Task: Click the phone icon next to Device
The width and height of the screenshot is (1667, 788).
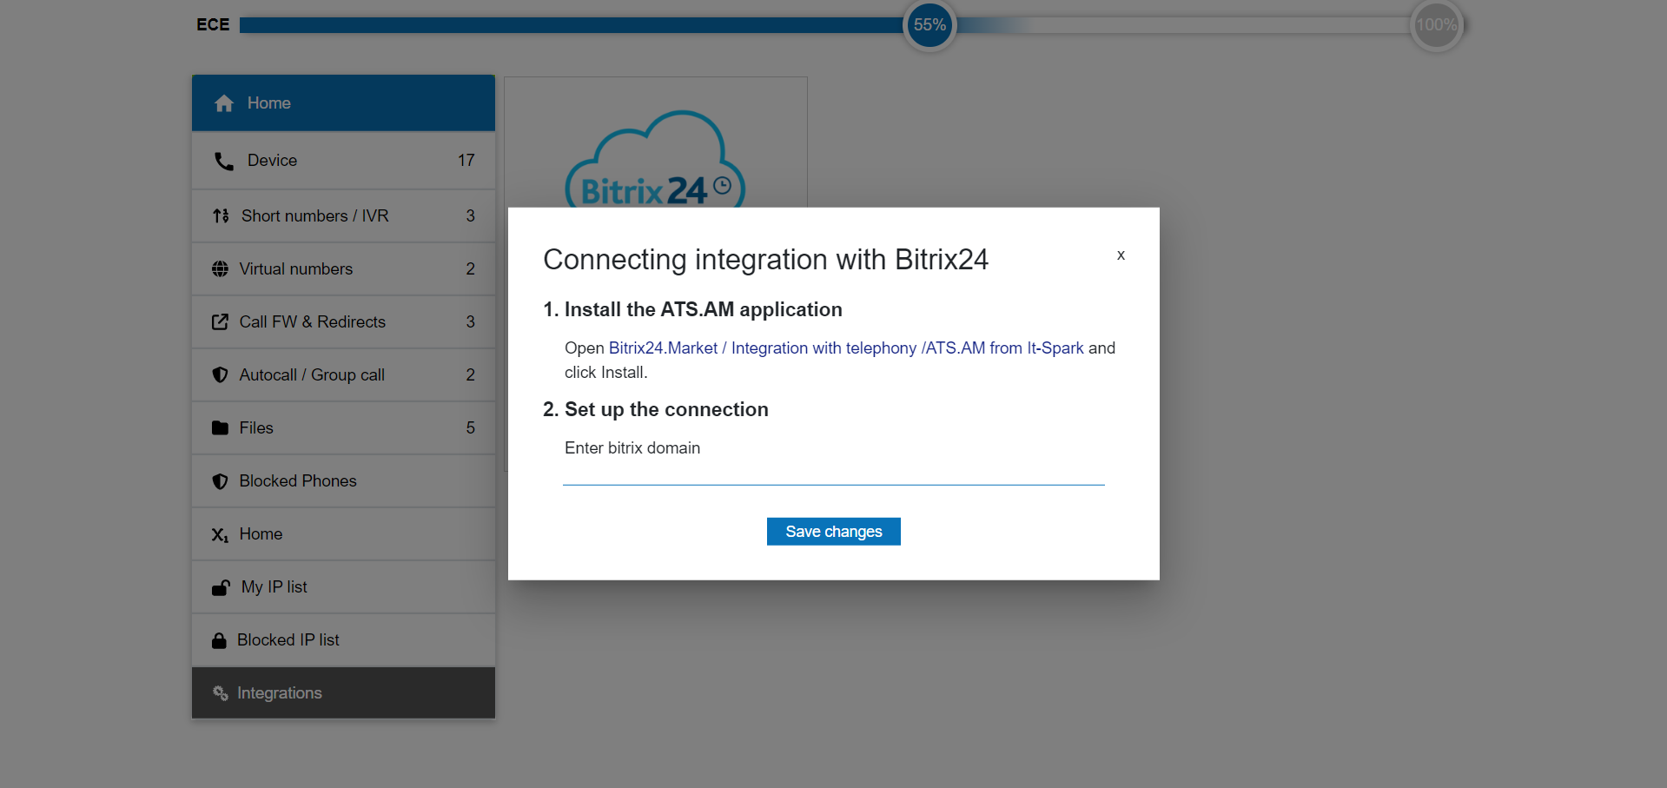Action: (224, 161)
